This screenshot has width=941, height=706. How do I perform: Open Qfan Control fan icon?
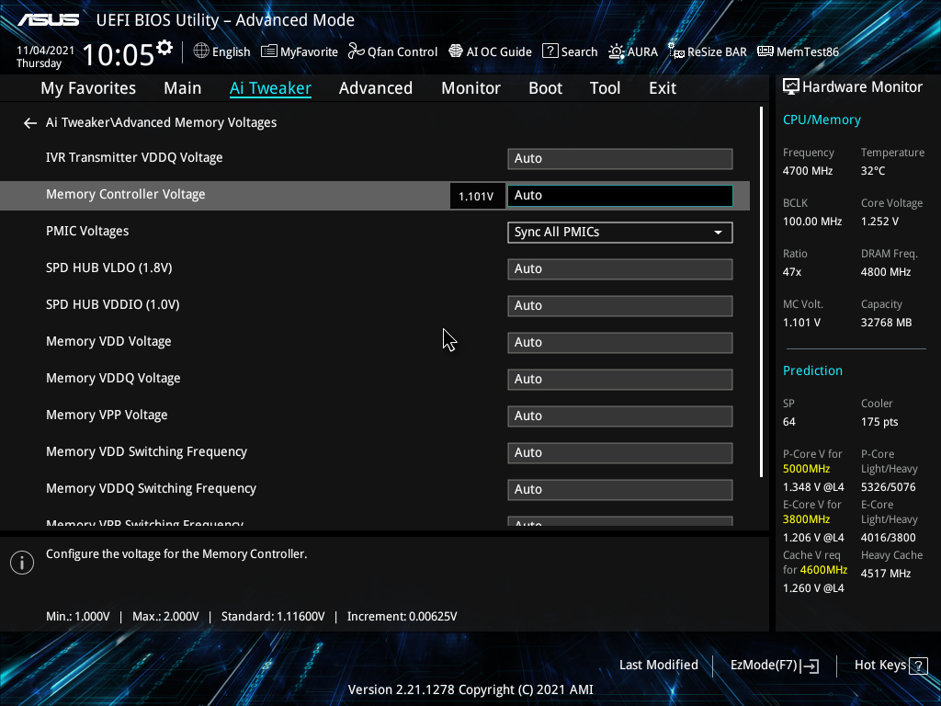pyautogui.click(x=357, y=51)
